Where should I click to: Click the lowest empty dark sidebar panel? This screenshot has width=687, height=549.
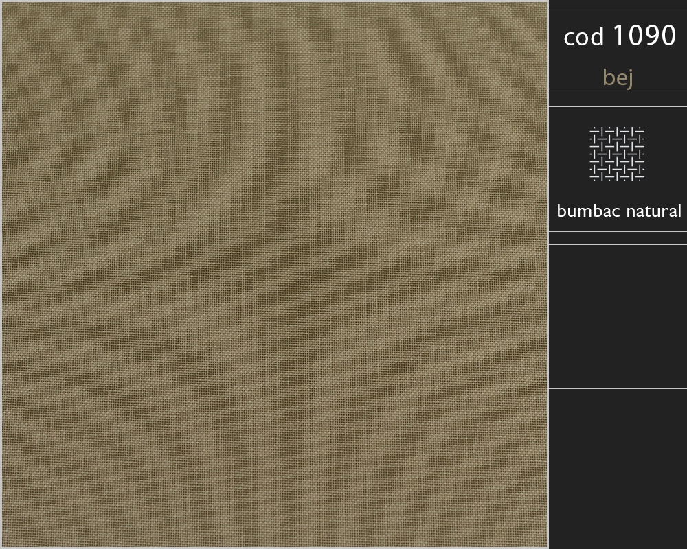pos(618,469)
